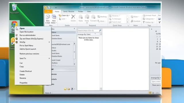Screen dimensions: 184x103
Task: Choose Copy in context menu
Action: click(x=33, y=66)
